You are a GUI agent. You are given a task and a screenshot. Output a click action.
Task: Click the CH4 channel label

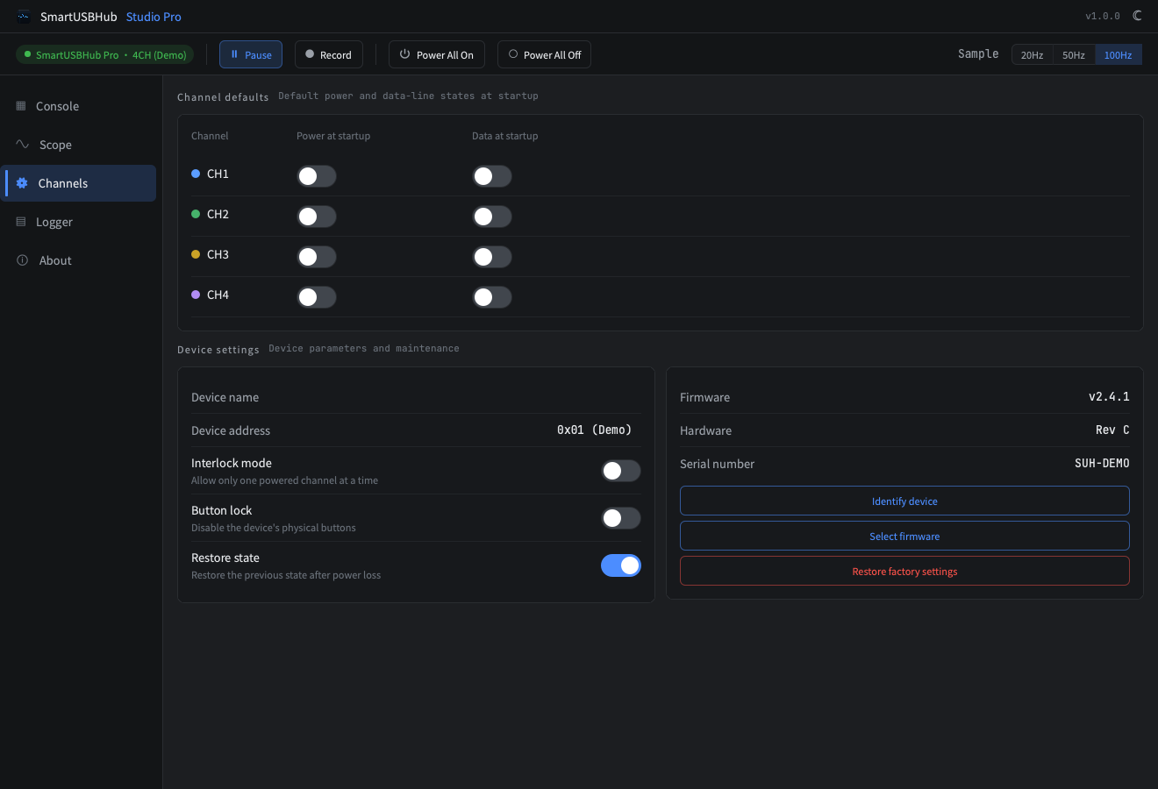click(x=218, y=295)
